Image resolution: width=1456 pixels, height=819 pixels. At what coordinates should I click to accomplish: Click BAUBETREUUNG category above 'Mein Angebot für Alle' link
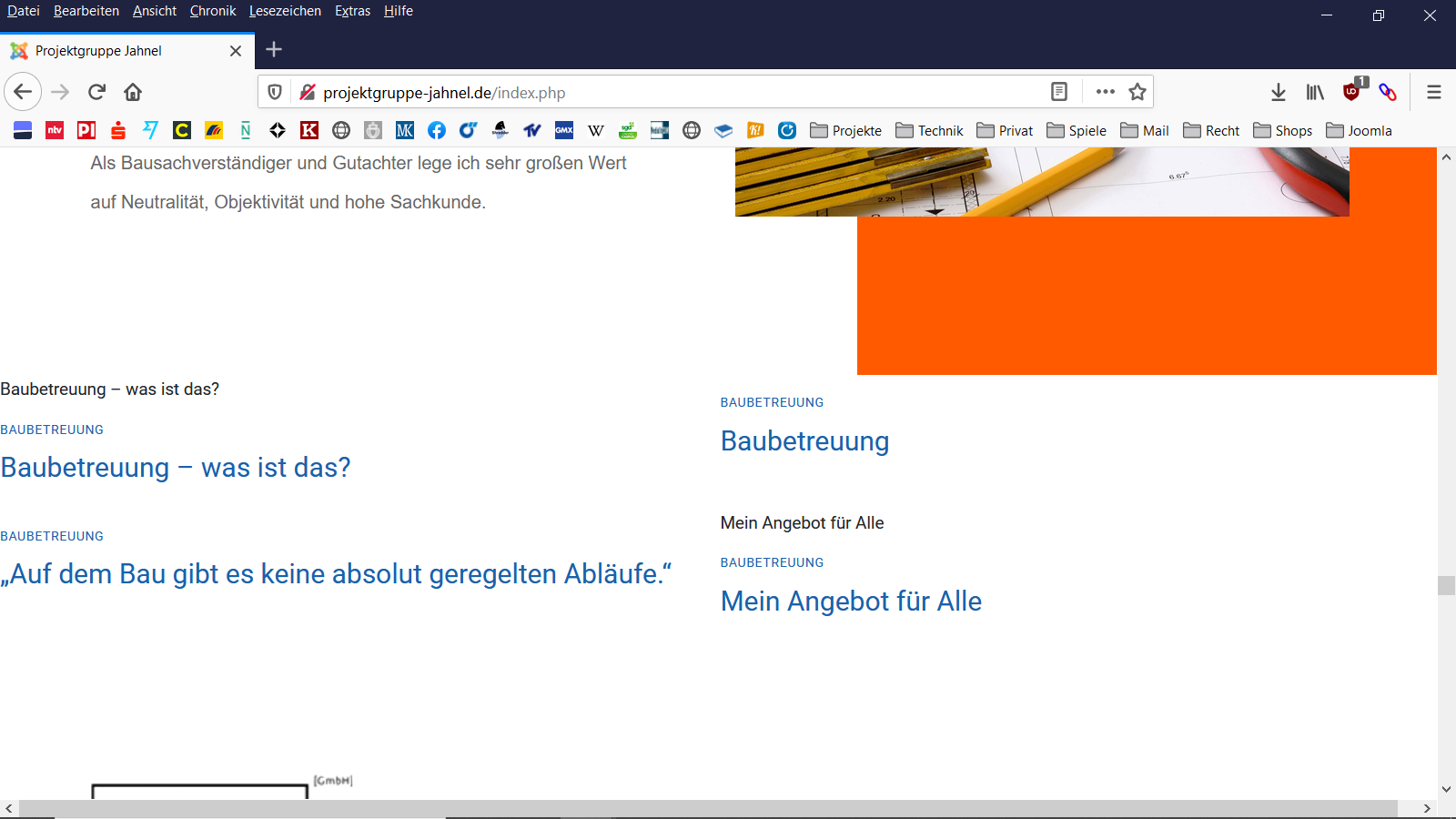(x=772, y=562)
